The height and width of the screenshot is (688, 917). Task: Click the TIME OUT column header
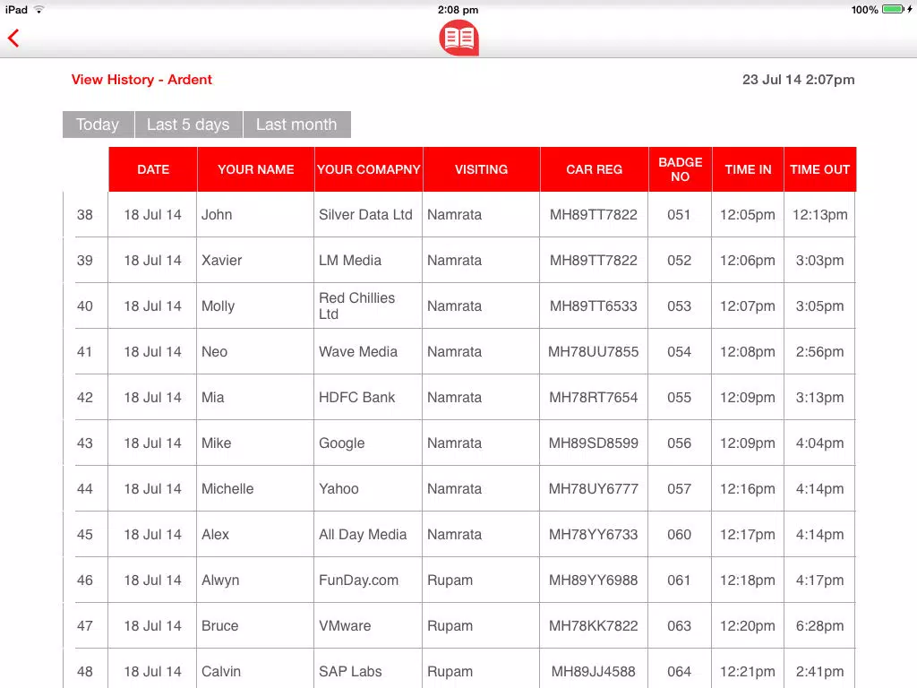click(820, 169)
